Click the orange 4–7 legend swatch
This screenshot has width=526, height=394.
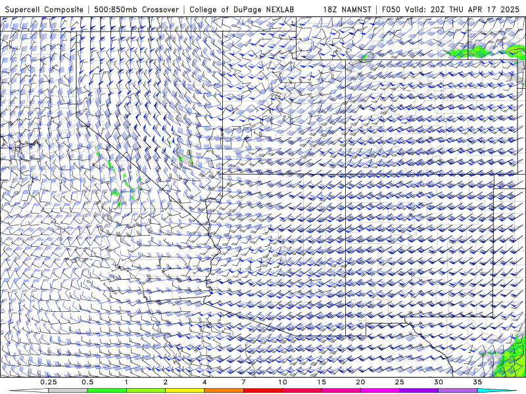[x=224, y=391]
